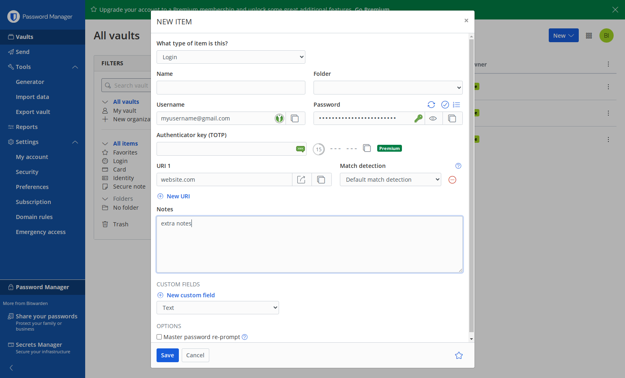
Task: Click the generate password refresh icon
Action: (431, 105)
